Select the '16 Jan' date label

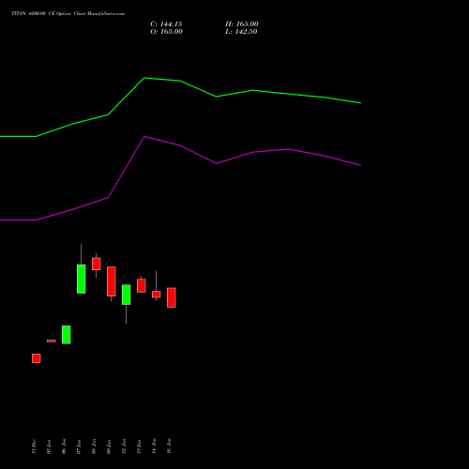169,446
